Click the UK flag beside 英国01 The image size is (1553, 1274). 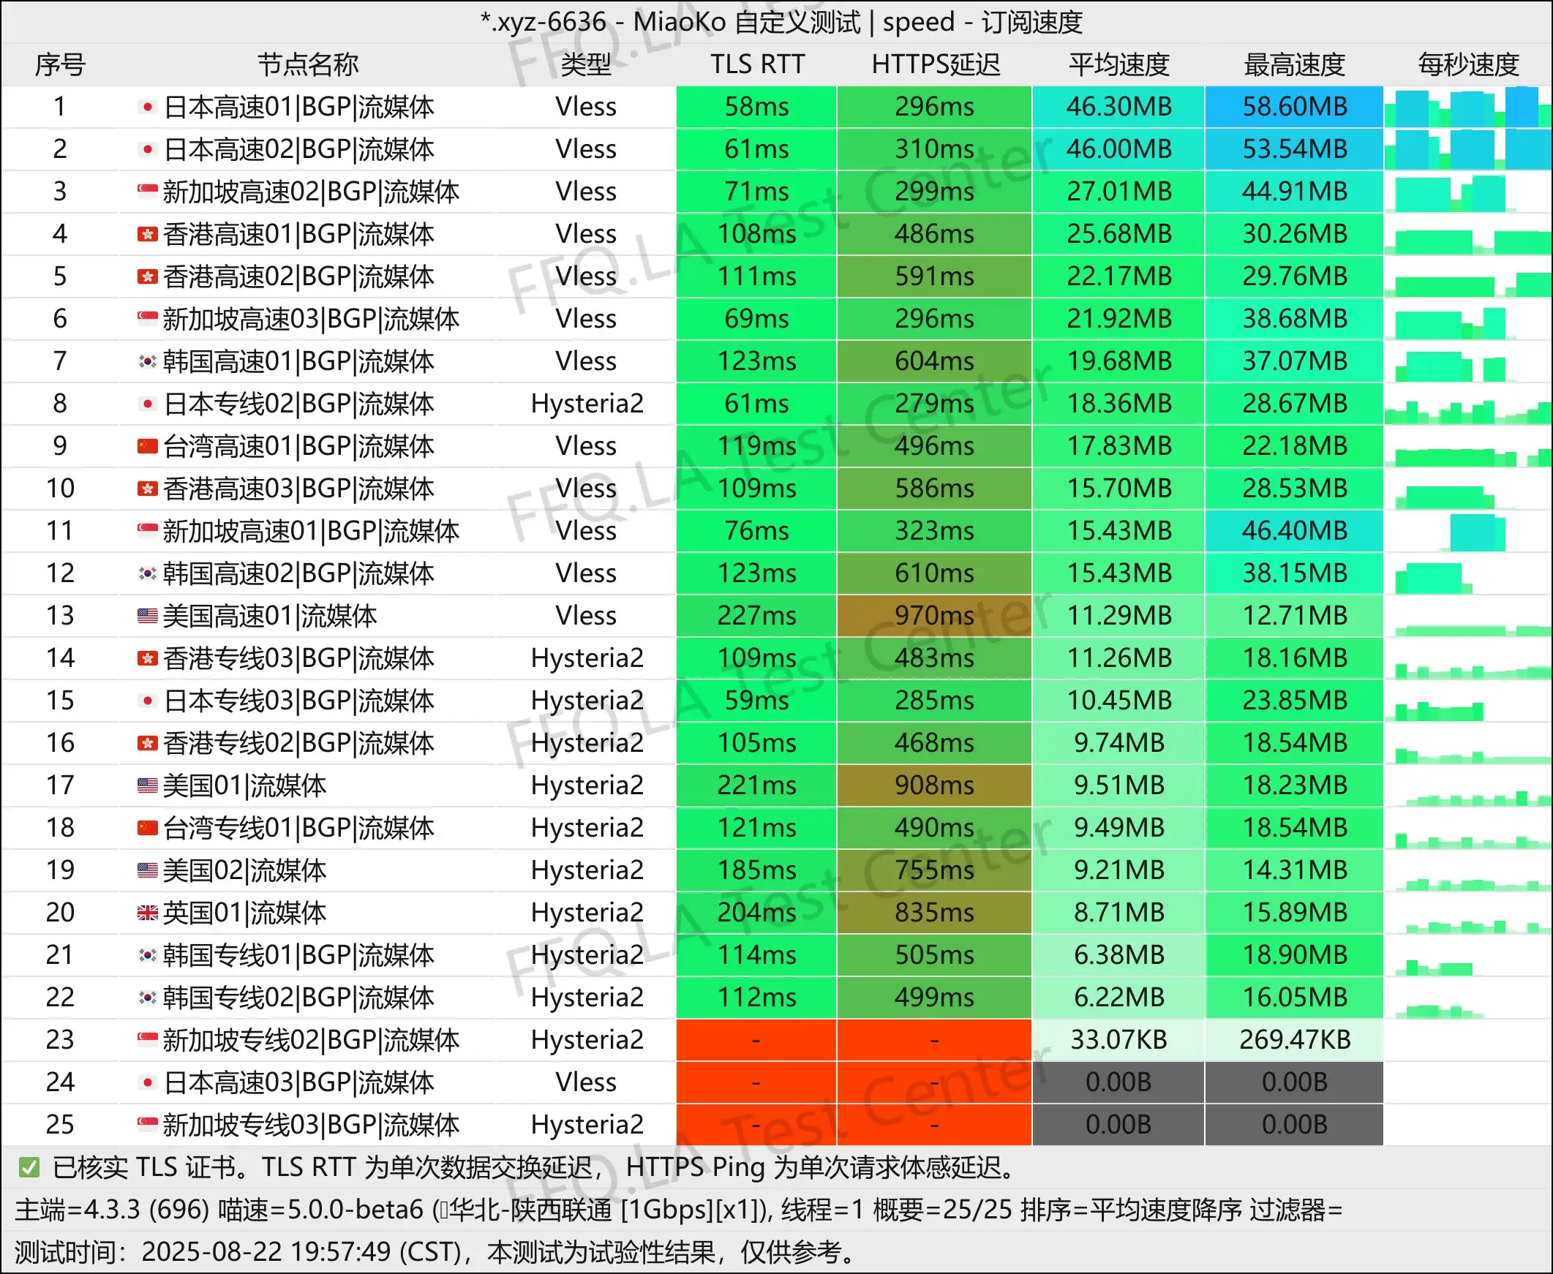coord(148,913)
